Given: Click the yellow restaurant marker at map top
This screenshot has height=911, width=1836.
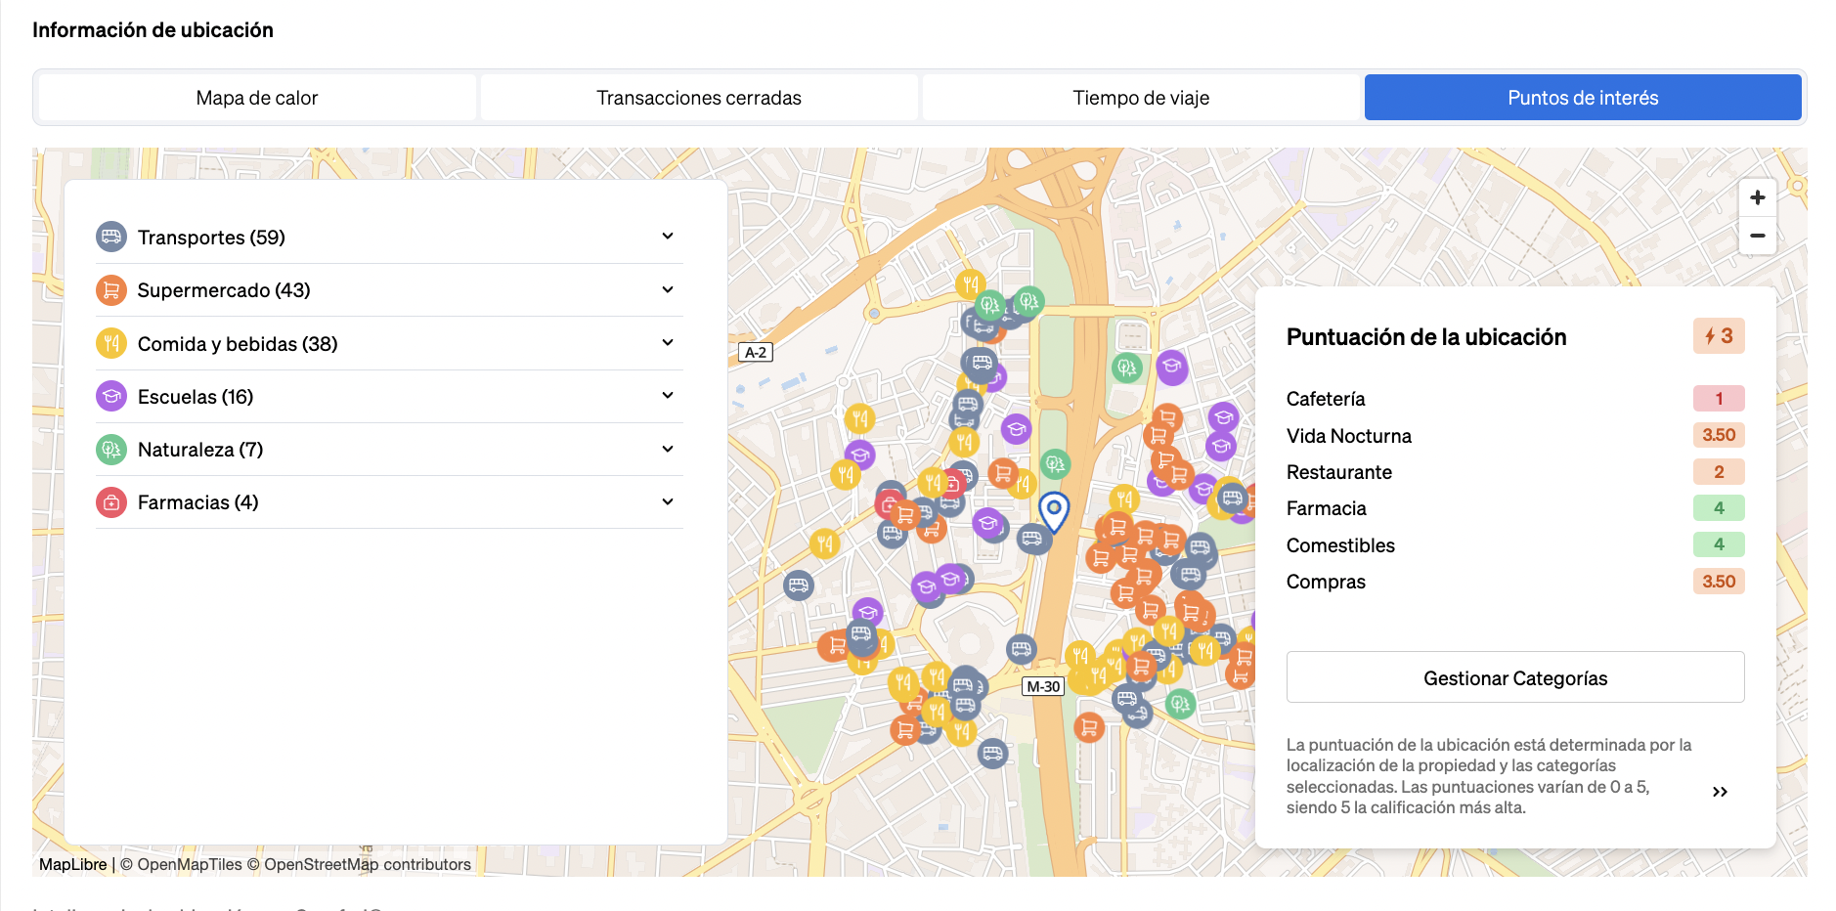Looking at the screenshot, I should click(x=970, y=284).
